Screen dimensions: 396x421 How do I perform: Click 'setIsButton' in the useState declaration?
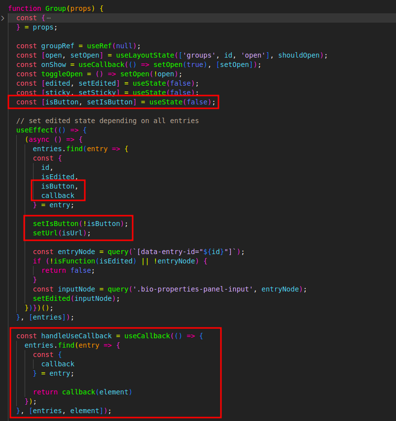(109, 102)
